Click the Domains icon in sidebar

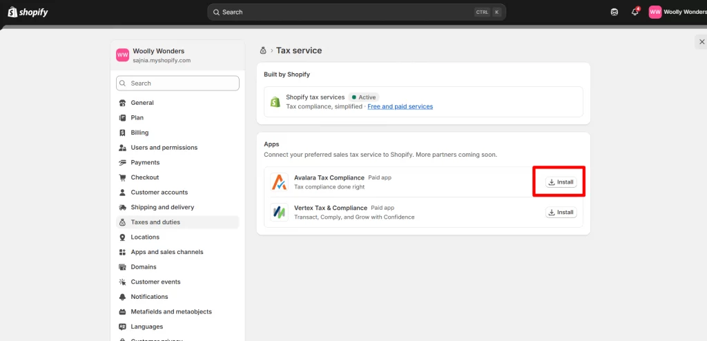click(x=122, y=266)
